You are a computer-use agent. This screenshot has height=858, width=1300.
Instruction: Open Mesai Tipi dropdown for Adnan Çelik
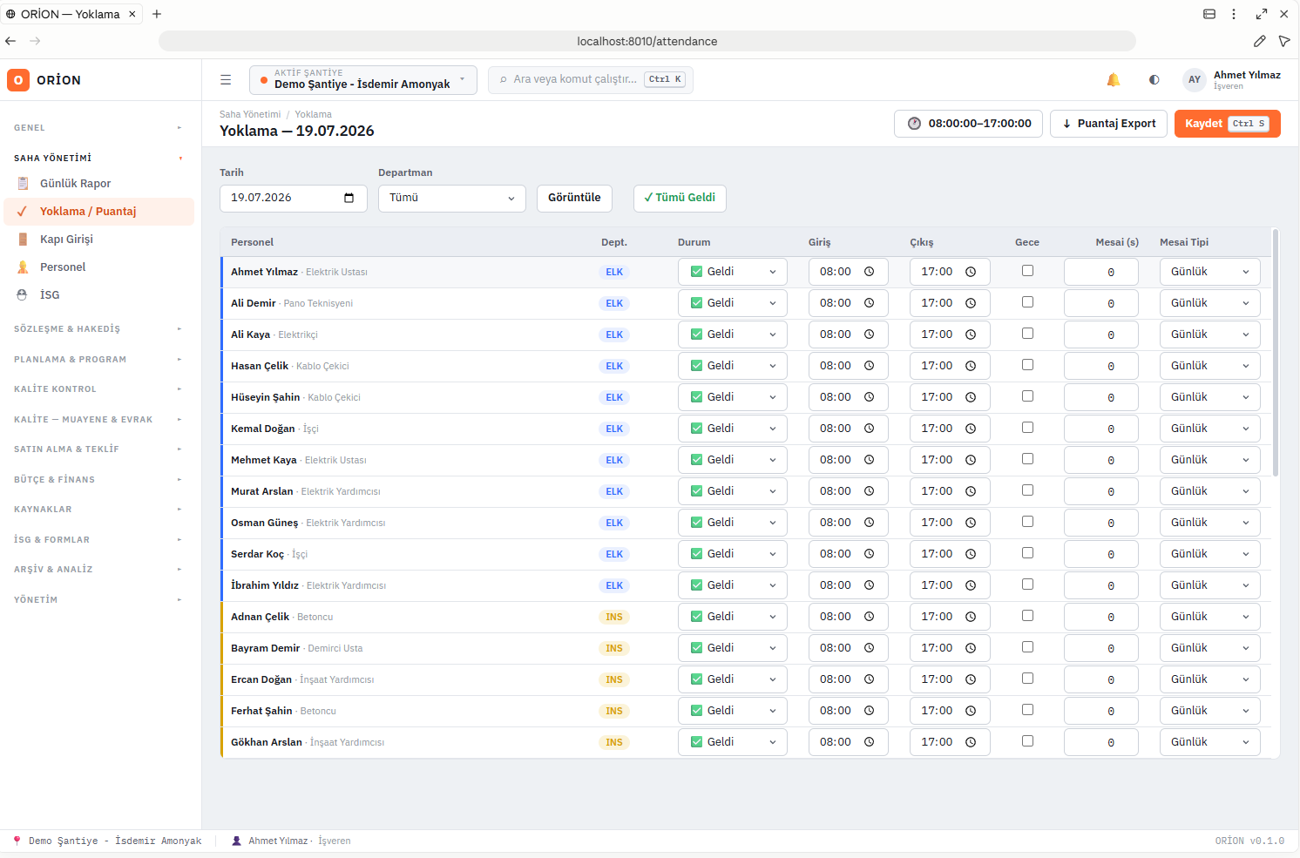[x=1210, y=617]
